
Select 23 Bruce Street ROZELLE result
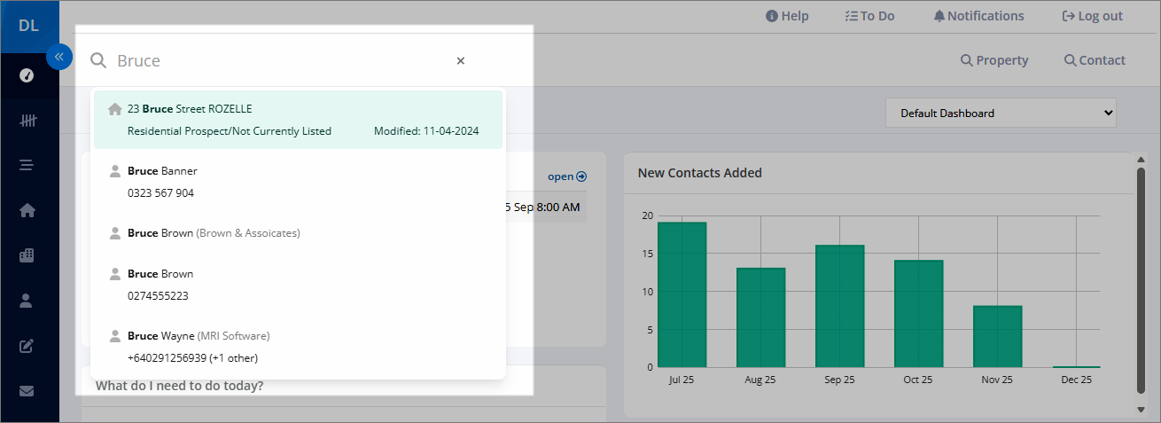point(298,120)
